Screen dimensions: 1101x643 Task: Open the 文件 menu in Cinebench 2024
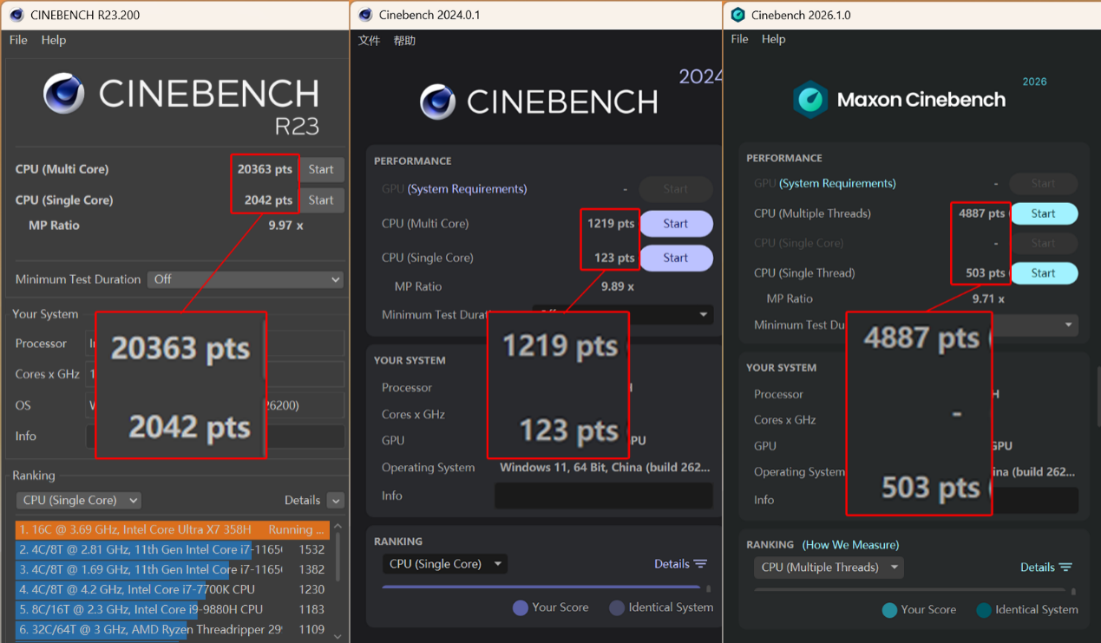point(370,41)
